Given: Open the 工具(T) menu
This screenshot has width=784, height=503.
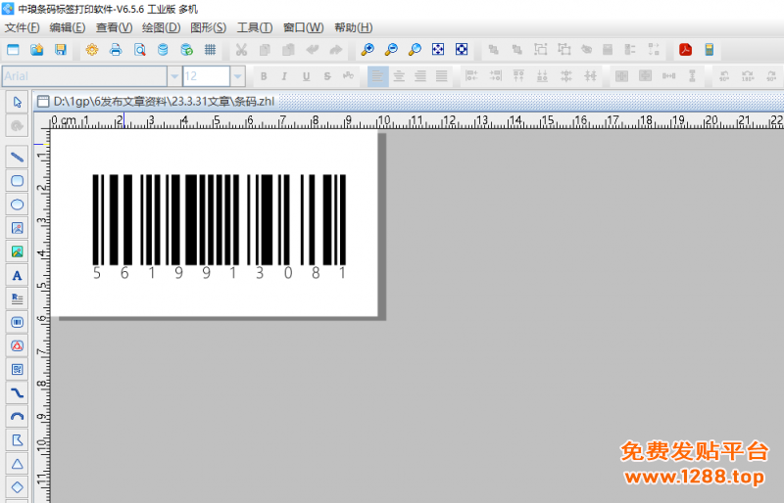Looking at the screenshot, I should pos(255,27).
